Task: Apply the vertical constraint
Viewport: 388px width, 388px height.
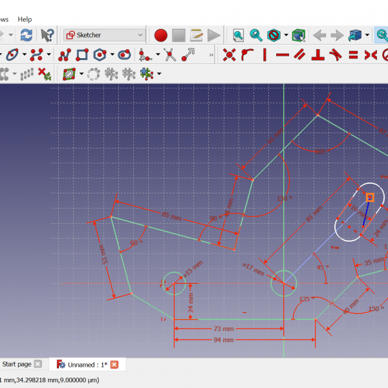Action: click(265, 55)
